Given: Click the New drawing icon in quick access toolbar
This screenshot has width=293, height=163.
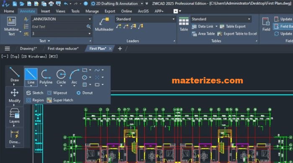Looking at the screenshot, I should click(x=15, y=3).
